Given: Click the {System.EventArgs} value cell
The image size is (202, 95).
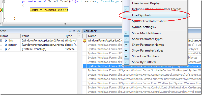Looking at the screenshot, I should point(42,49).
